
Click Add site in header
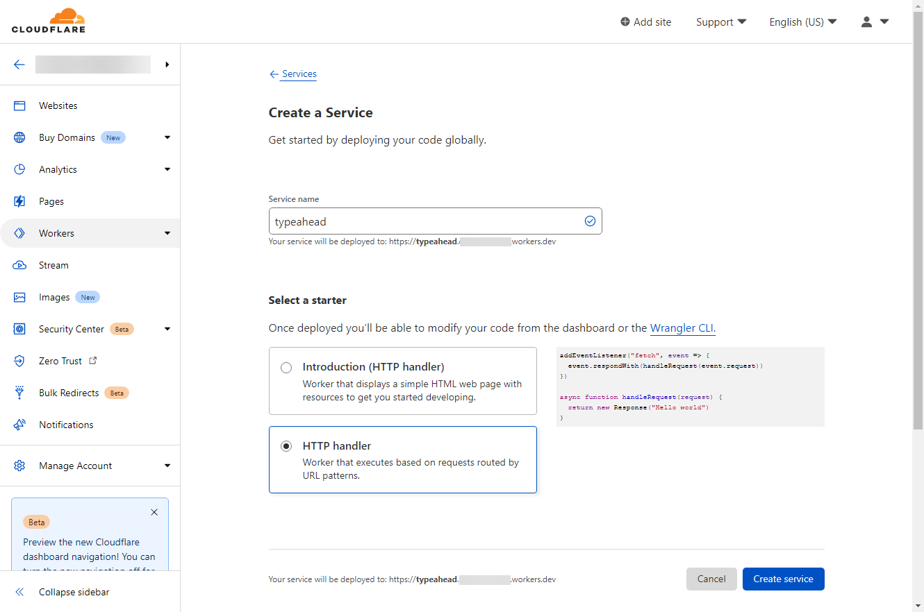646,22
